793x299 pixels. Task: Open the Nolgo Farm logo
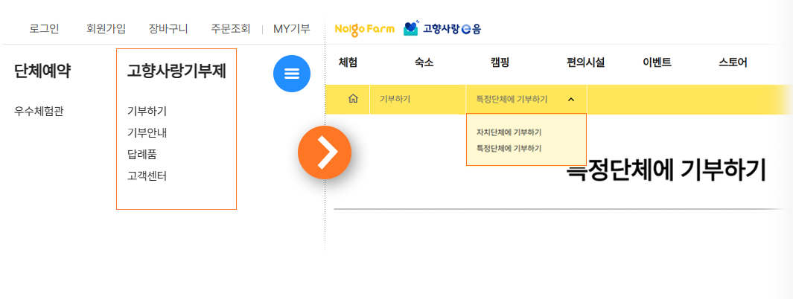tap(365, 29)
